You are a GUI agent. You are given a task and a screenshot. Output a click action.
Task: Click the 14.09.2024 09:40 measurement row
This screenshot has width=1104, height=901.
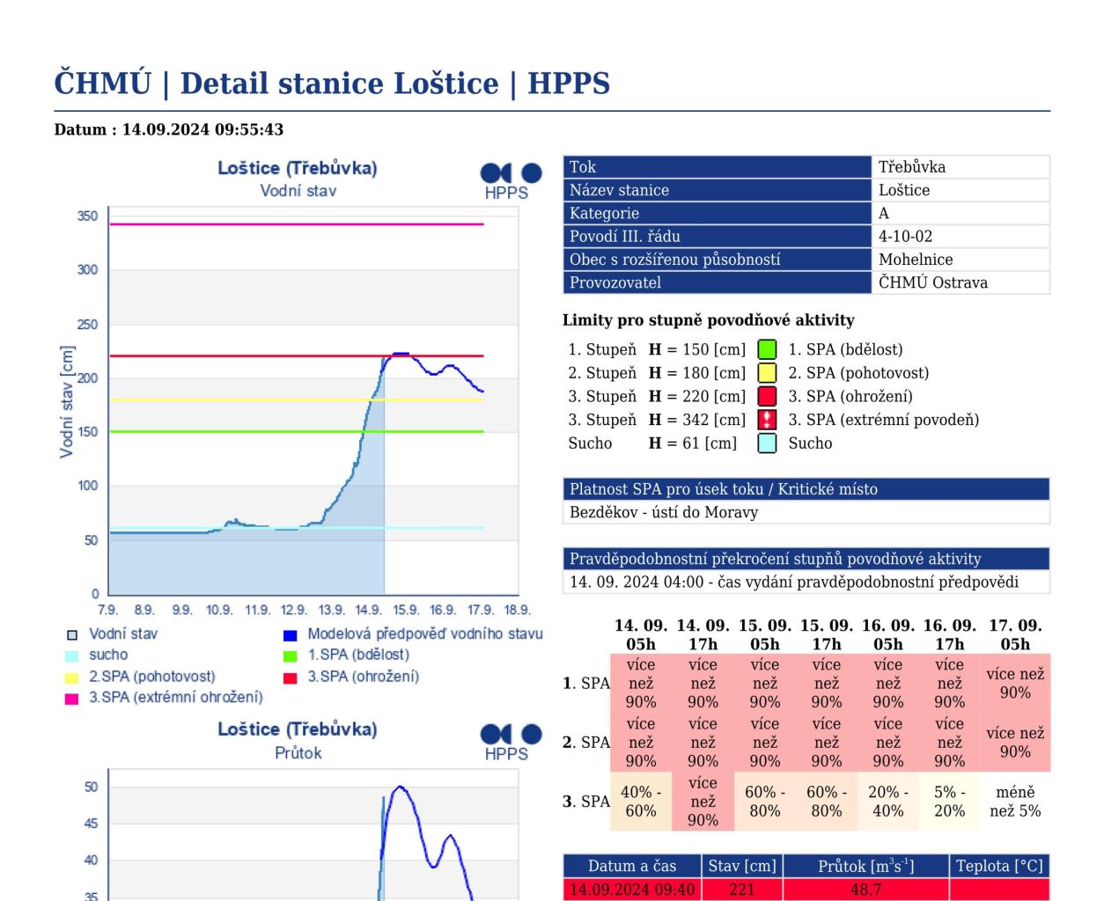631,890
